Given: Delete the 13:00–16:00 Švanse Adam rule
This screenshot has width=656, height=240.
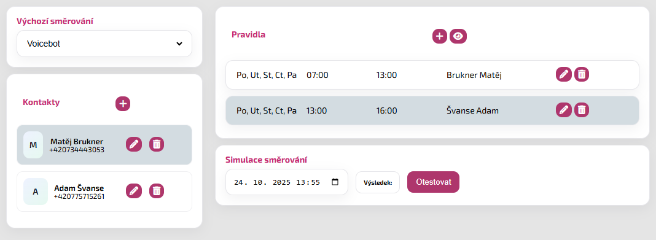Looking at the screenshot, I should click(x=582, y=110).
